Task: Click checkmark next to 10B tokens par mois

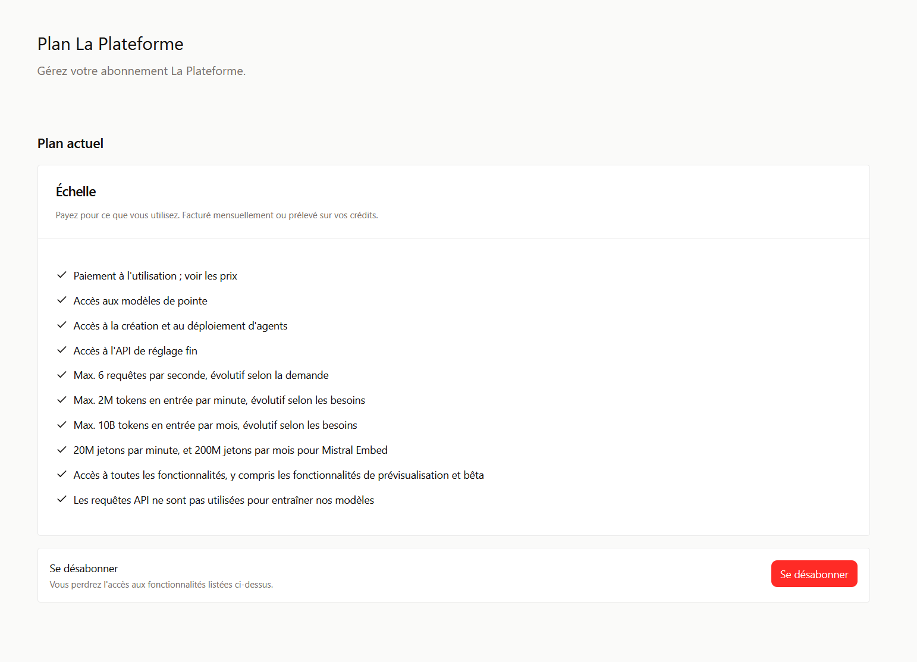Action: pyautogui.click(x=62, y=425)
